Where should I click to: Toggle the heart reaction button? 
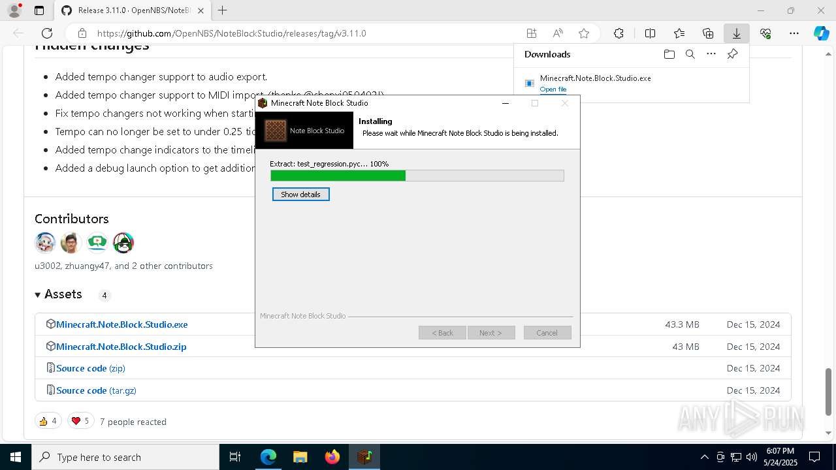(80, 421)
